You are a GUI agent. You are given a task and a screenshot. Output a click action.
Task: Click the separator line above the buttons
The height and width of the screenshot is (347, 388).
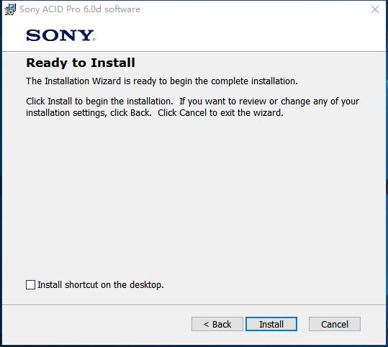pyautogui.click(x=194, y=305)
